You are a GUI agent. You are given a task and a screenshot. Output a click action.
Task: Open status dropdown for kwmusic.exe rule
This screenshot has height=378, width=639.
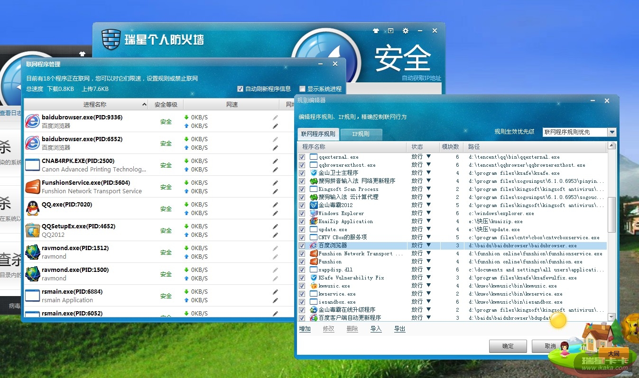pyautogui.click(x=428, y=286)
